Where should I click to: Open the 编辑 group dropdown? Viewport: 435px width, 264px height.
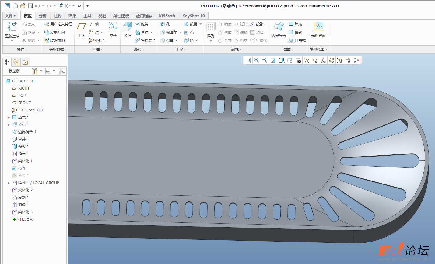point(237,49)
